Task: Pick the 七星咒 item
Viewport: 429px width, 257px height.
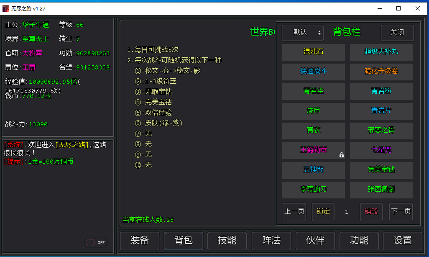Action: (x=381, y=150)
